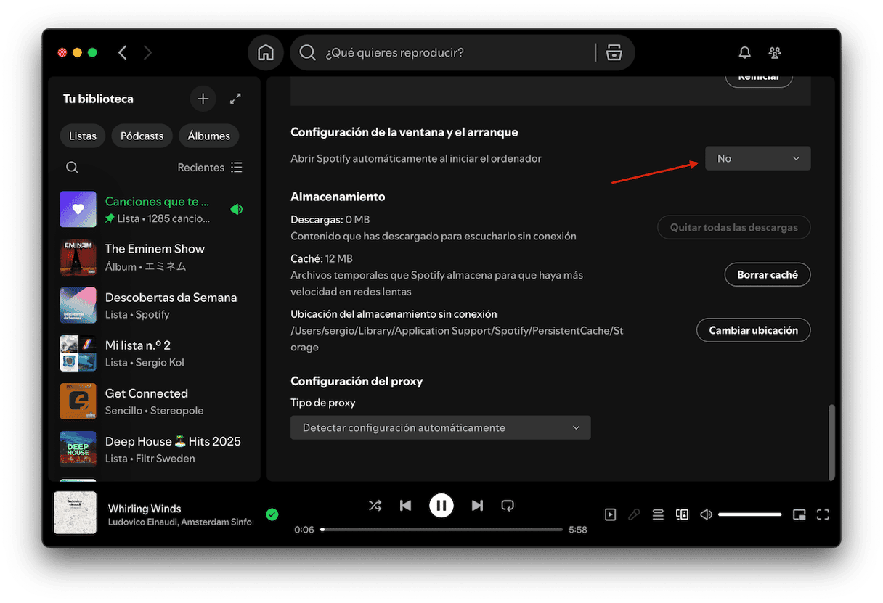Click artist Ludovico Einaudi link

[142, 522]
